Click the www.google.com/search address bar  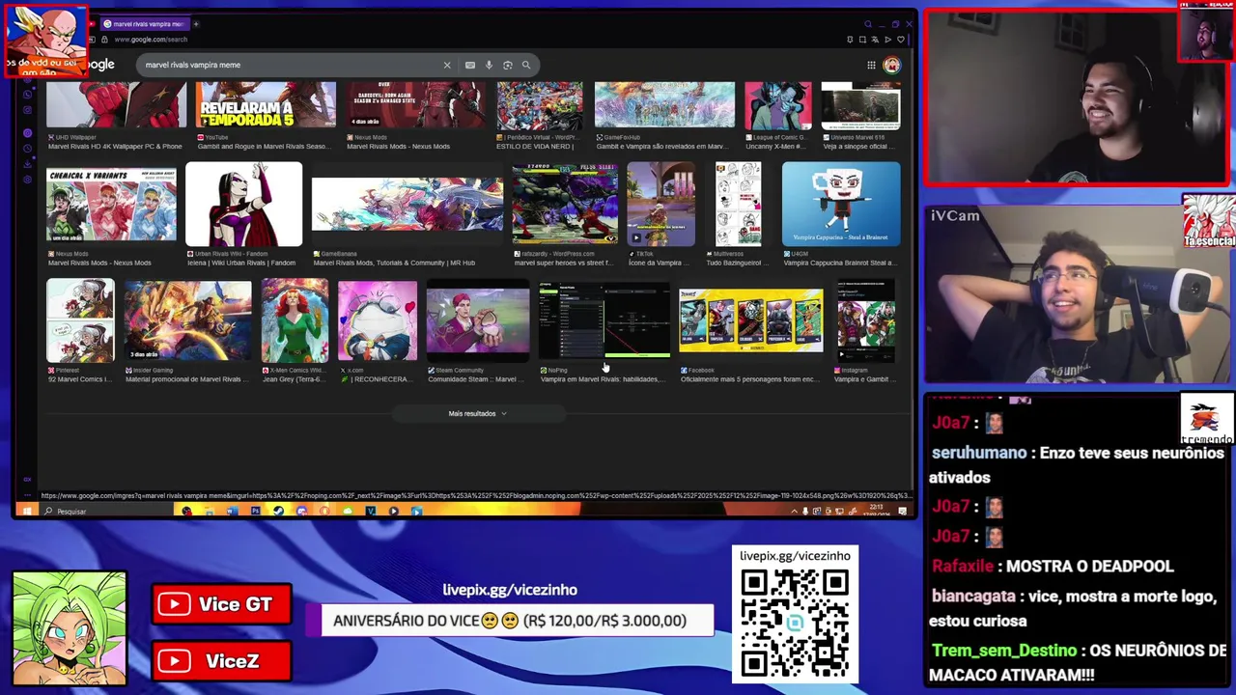(151, 40)
